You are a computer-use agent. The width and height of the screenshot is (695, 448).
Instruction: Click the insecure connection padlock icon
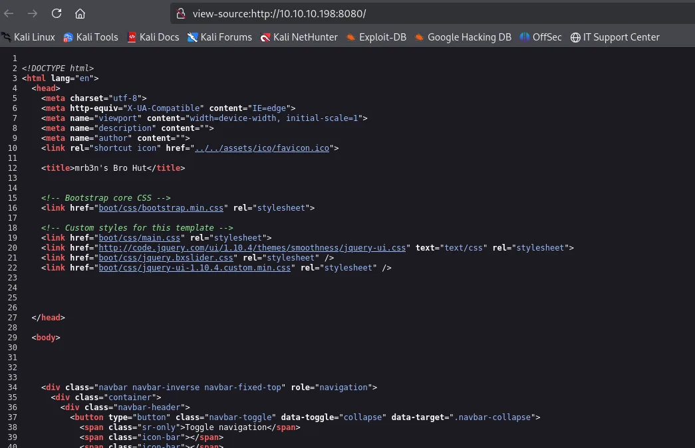coord(180,14)
